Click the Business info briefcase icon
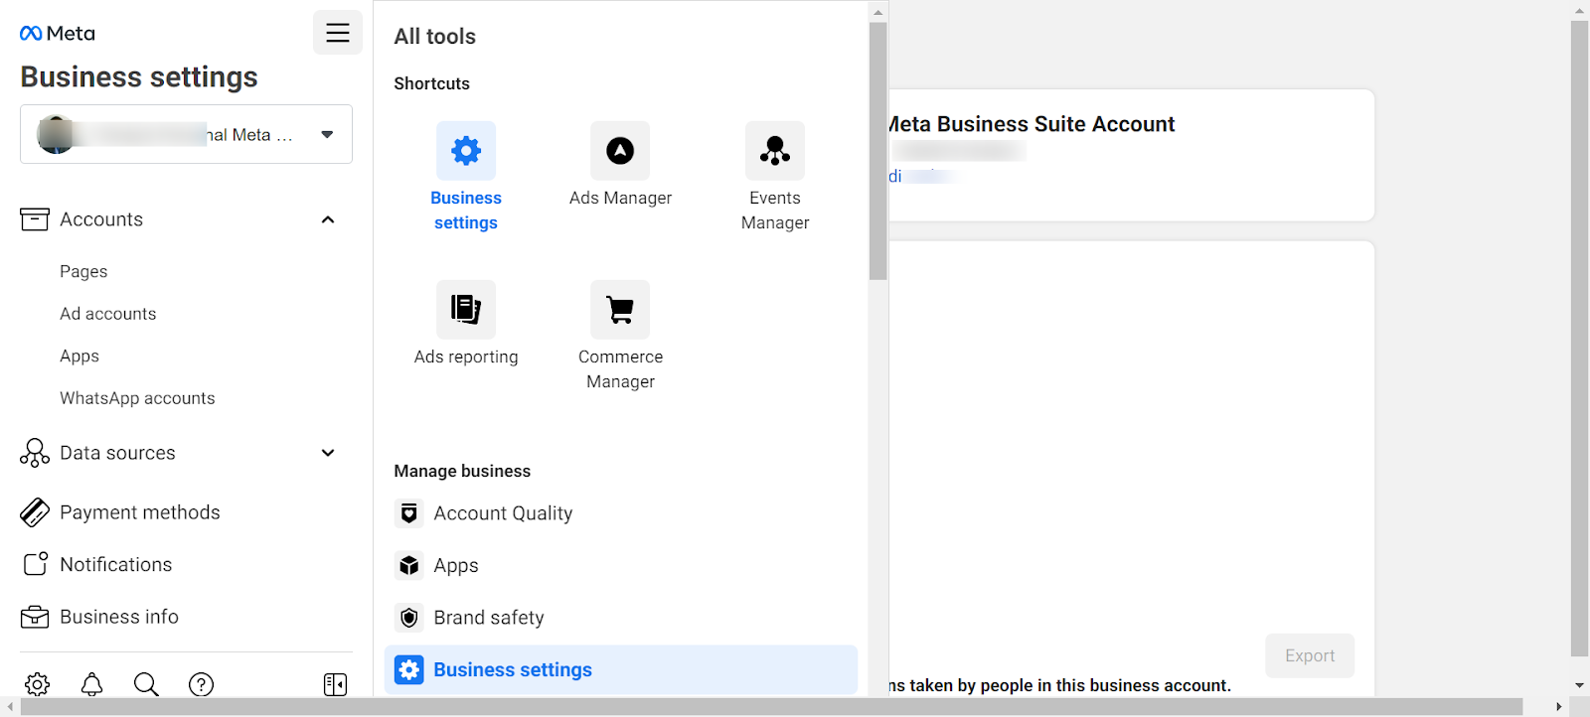Screen dimensions: 1590x717 coord(35,617)
